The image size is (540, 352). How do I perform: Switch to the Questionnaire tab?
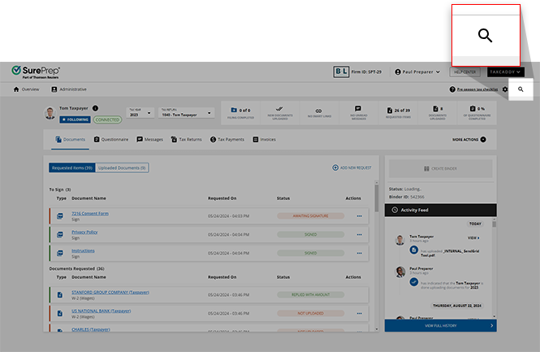(x=110, y=140)
